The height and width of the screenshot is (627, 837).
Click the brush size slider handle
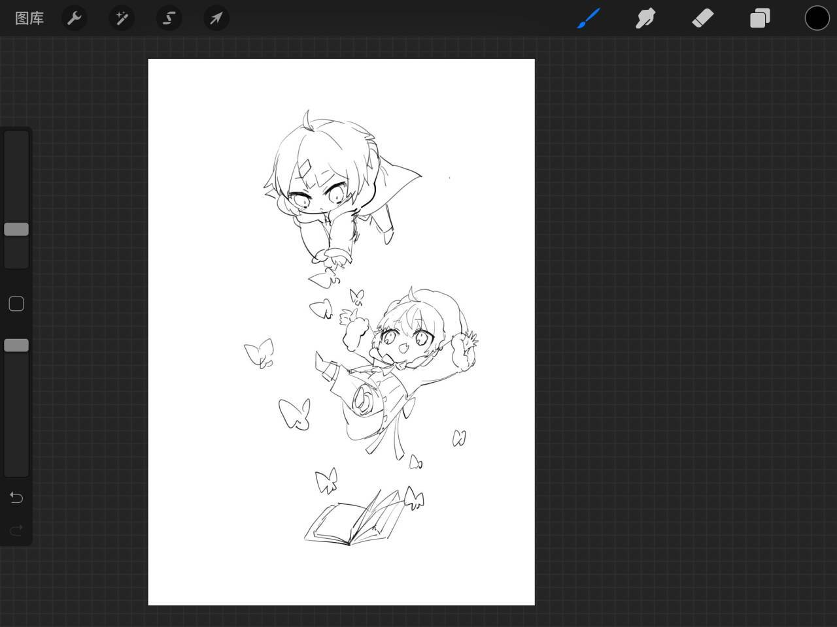16,229
